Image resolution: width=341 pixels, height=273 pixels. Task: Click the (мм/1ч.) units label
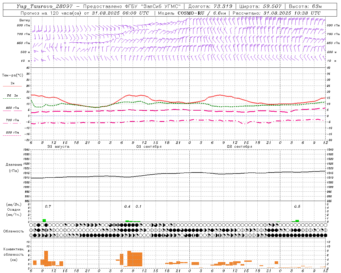click(14, 215)
